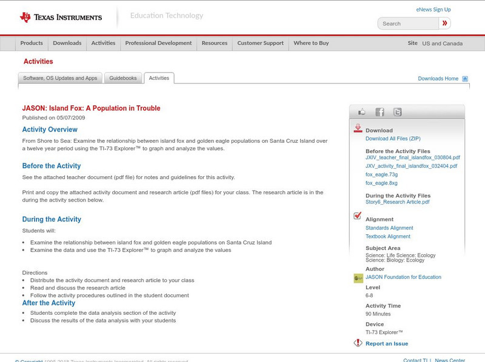Screen dimensions: 485x362
Task: Click the Texas Instruments logo
Action: 61,18
